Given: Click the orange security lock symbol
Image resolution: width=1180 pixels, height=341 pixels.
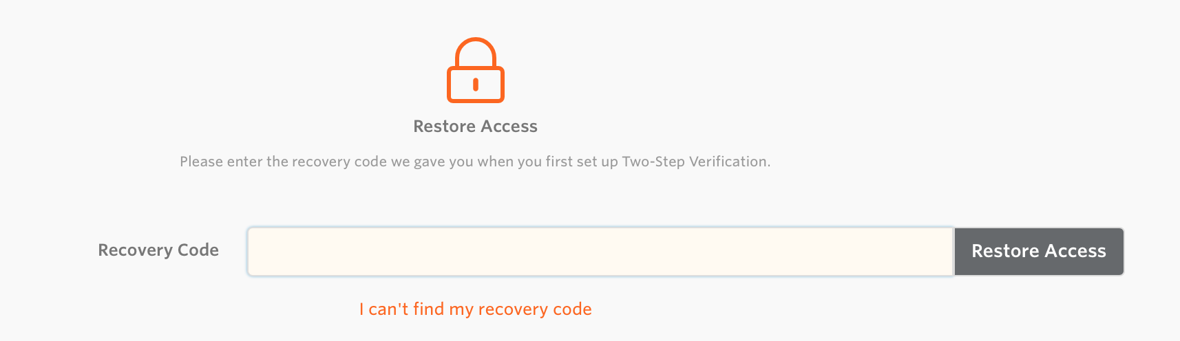Looking at the screenshot, I should click(x=476, y=70).
